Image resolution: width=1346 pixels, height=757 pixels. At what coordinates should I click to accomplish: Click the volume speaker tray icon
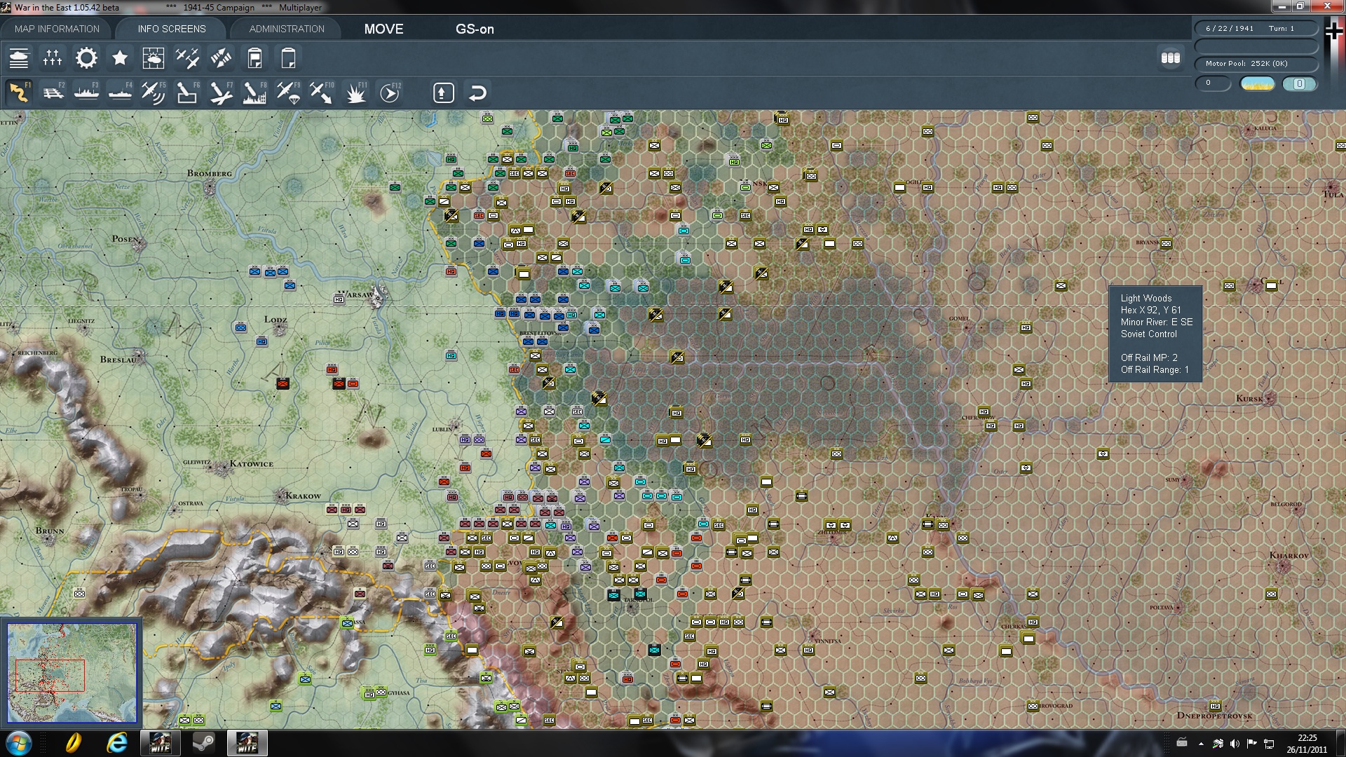[1235, 744]
